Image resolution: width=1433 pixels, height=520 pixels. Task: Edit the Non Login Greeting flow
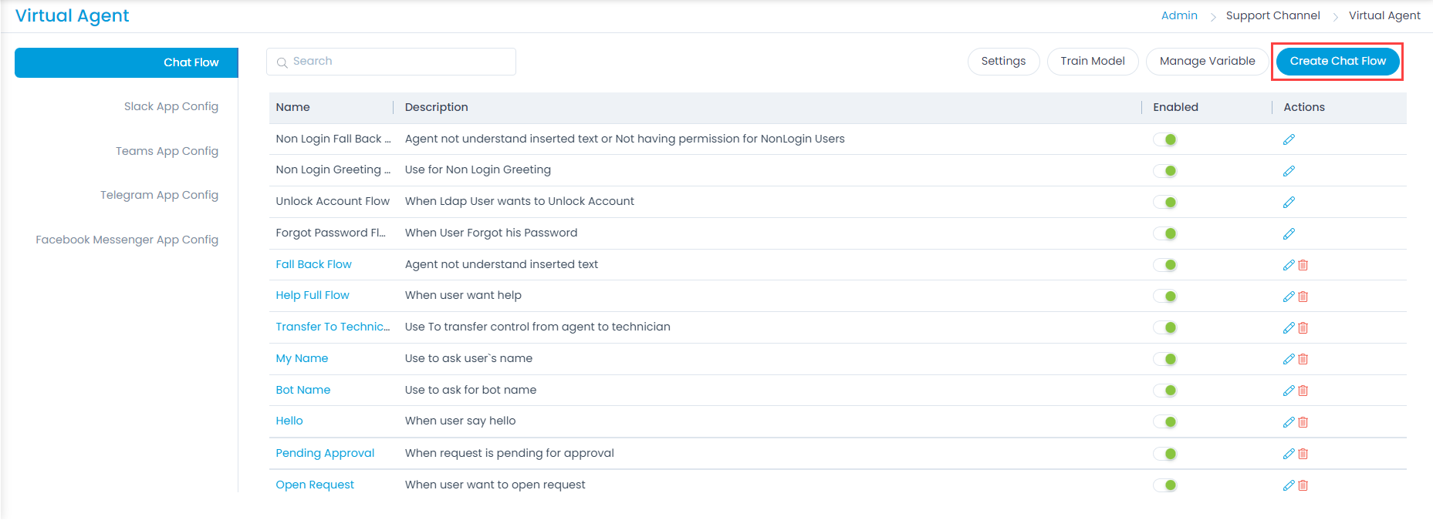(x=1289, y=170)
